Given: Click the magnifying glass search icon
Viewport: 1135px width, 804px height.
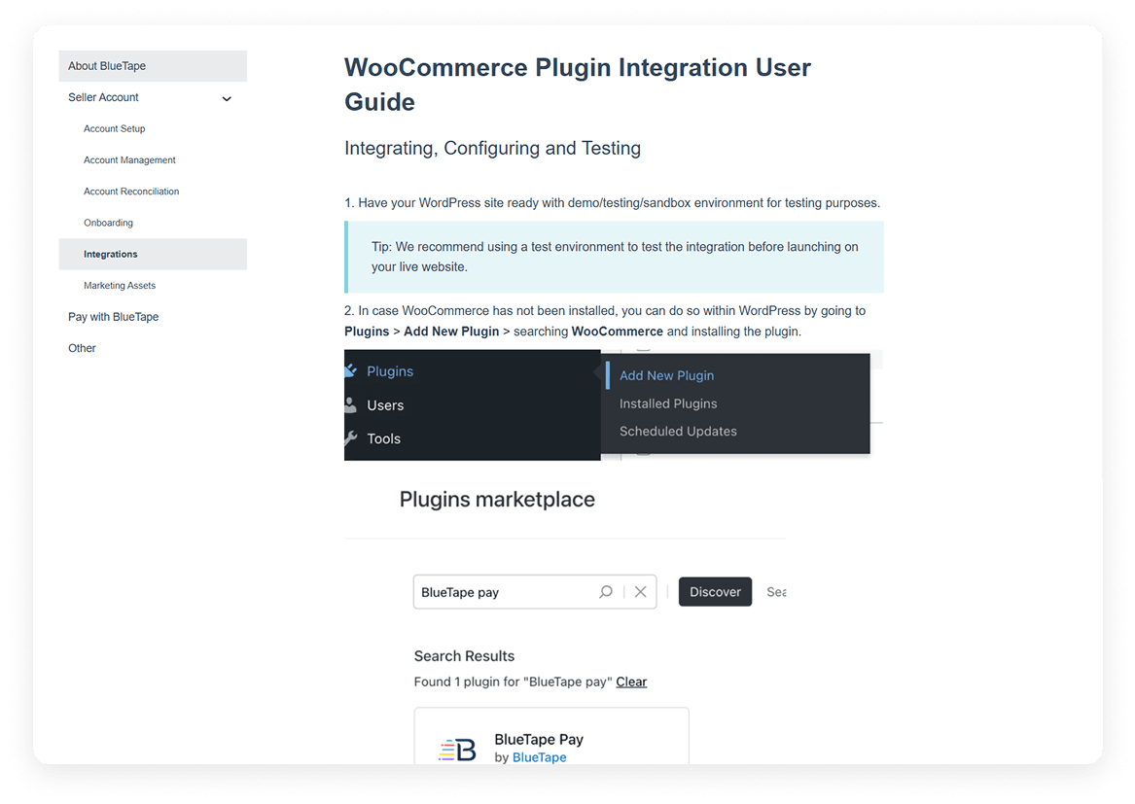Looking at the screenshot, I should point(606,592).
